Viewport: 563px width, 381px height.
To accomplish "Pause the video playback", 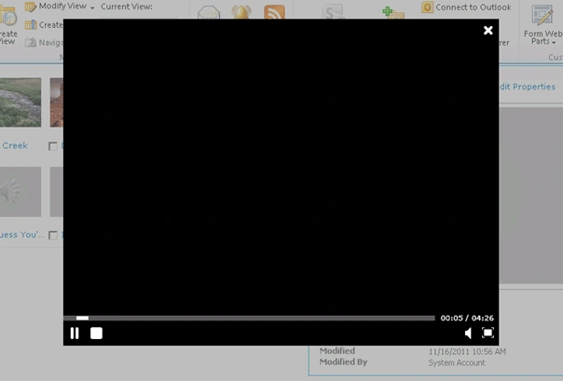I will [75, 333].
